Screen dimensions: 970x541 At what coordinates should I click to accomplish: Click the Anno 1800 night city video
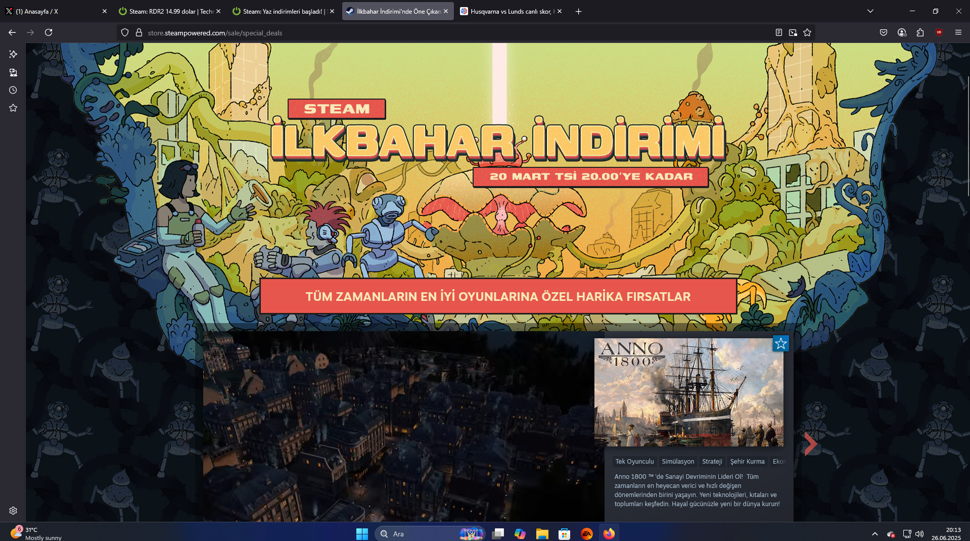(x=398, y=426)
